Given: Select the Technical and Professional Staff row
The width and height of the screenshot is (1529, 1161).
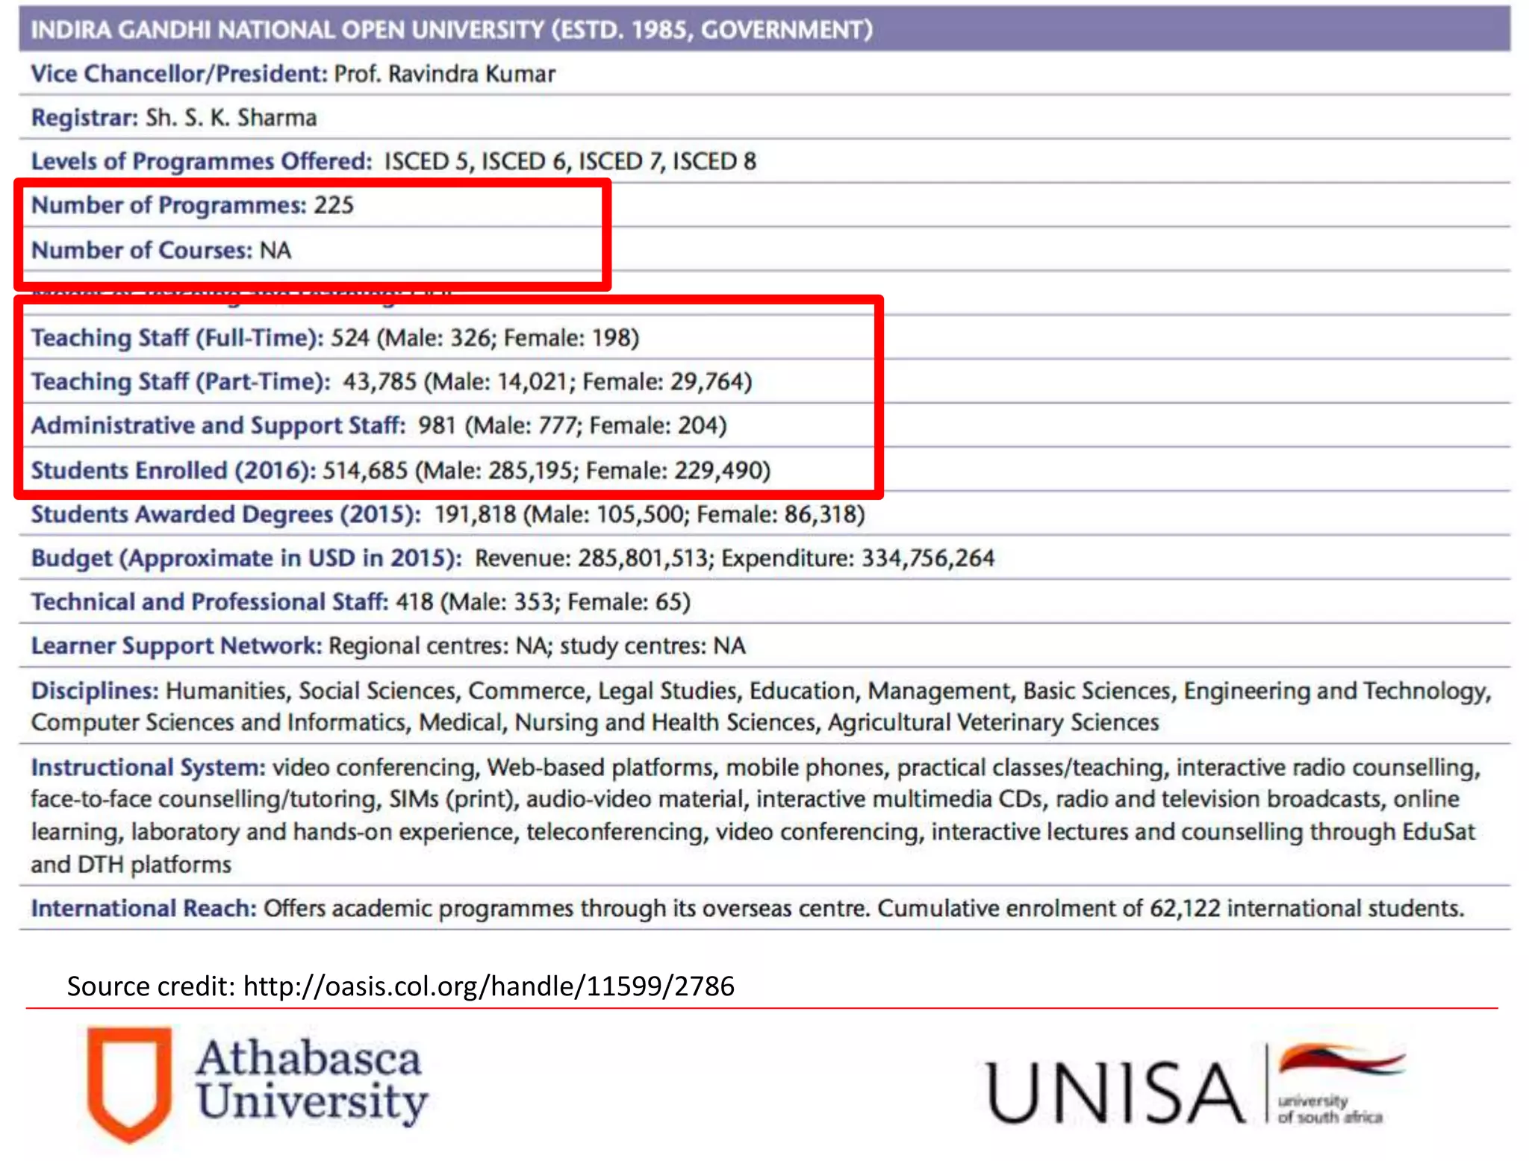Looking at the screenshot, I should coord(764,601).
